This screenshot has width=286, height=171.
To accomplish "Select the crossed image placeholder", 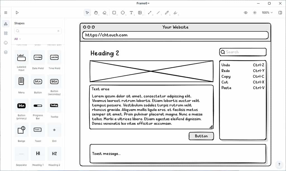I will click(151, 71).
